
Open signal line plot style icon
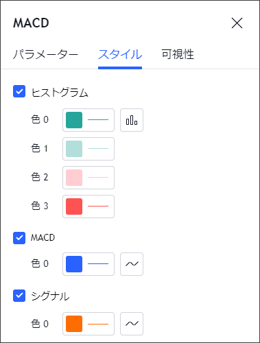coord(132,324)
